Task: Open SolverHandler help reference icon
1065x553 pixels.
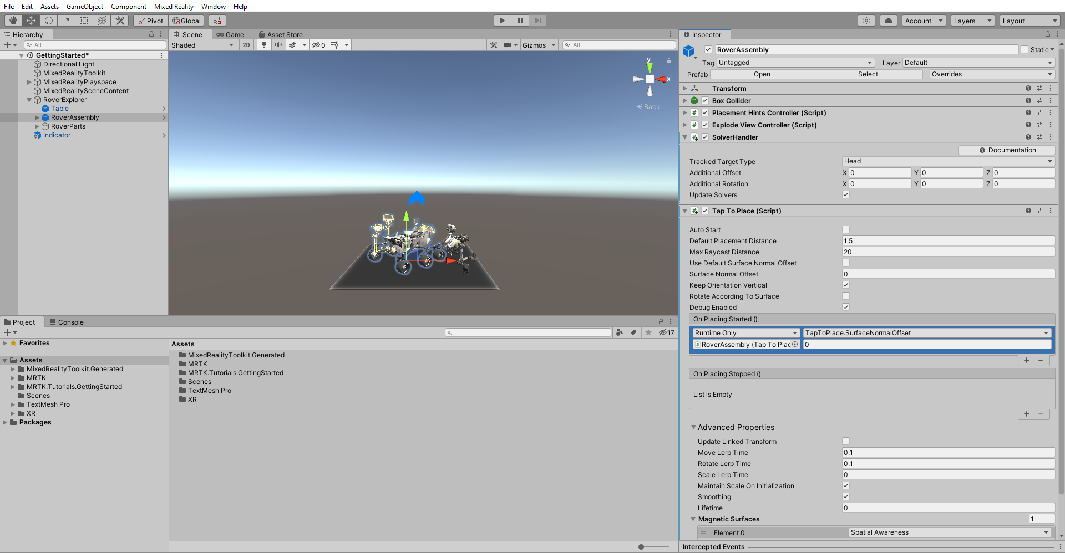Action: [x=1028, y=137]
